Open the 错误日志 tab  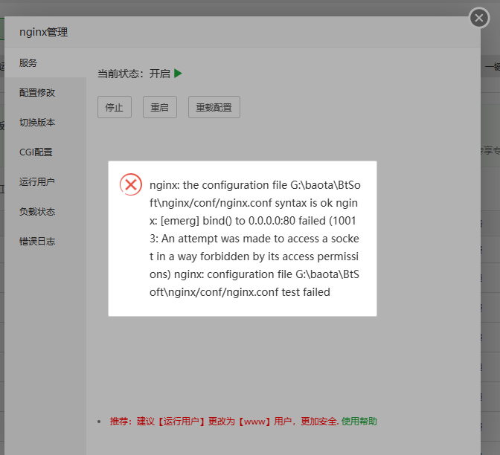(x=45, y=241)
